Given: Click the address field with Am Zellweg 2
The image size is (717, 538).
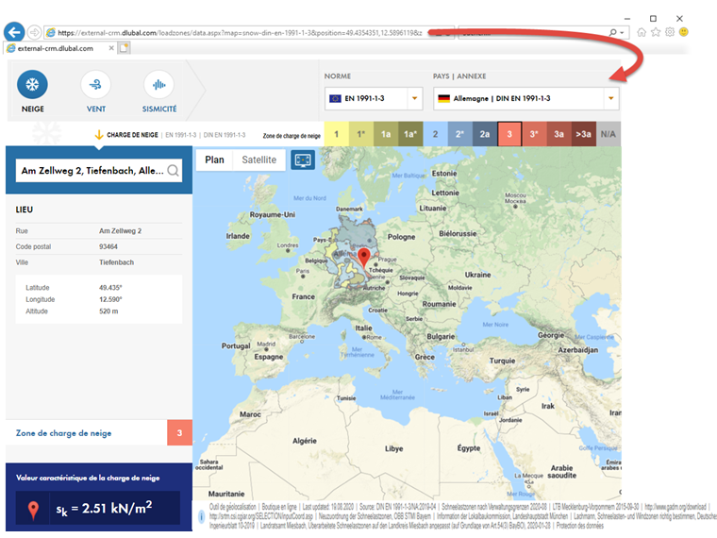Looking at the screenshot, I should (99, 171).
